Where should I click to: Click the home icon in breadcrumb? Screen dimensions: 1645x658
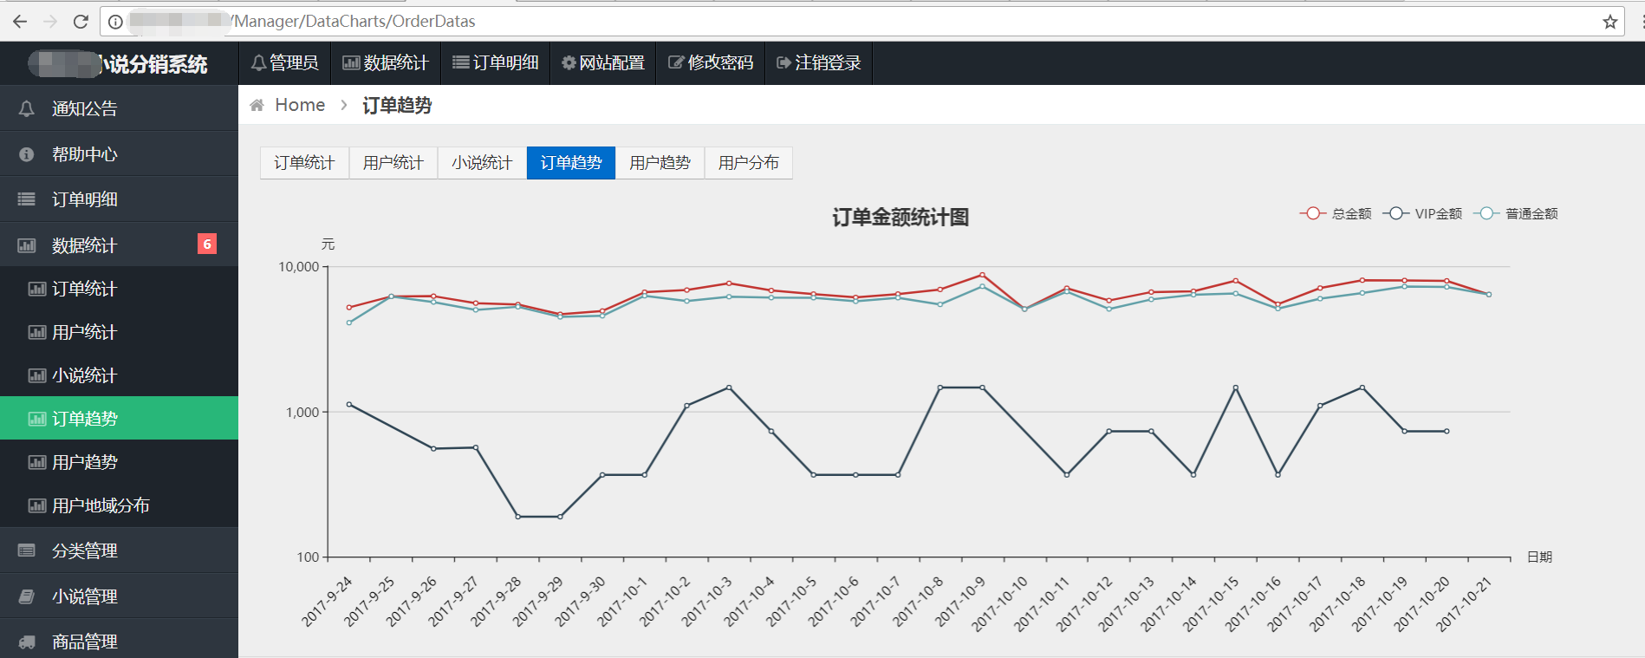point(257,105)
